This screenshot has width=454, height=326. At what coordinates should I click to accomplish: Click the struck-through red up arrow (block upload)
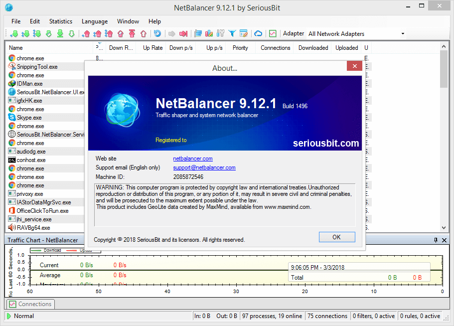tap(121, 34)
